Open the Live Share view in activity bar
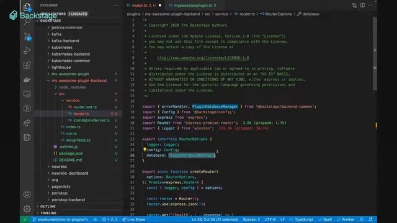Image resolution: width=397 pixels, height=223 pixels. (27, 123)
